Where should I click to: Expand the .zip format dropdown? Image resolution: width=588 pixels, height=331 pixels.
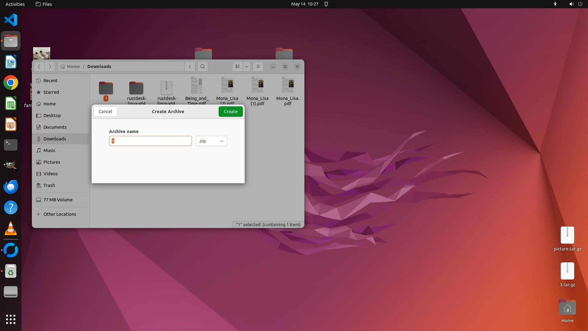[x=211, y=141]
